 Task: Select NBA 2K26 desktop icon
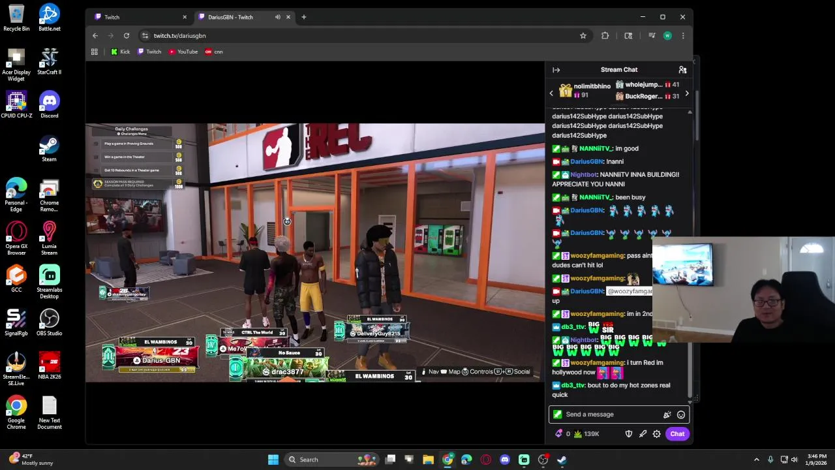50,366
